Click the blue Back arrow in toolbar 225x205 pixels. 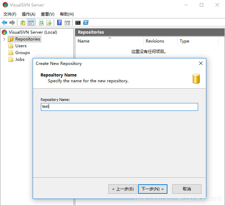pyautogui.click(x=4, y=22)
